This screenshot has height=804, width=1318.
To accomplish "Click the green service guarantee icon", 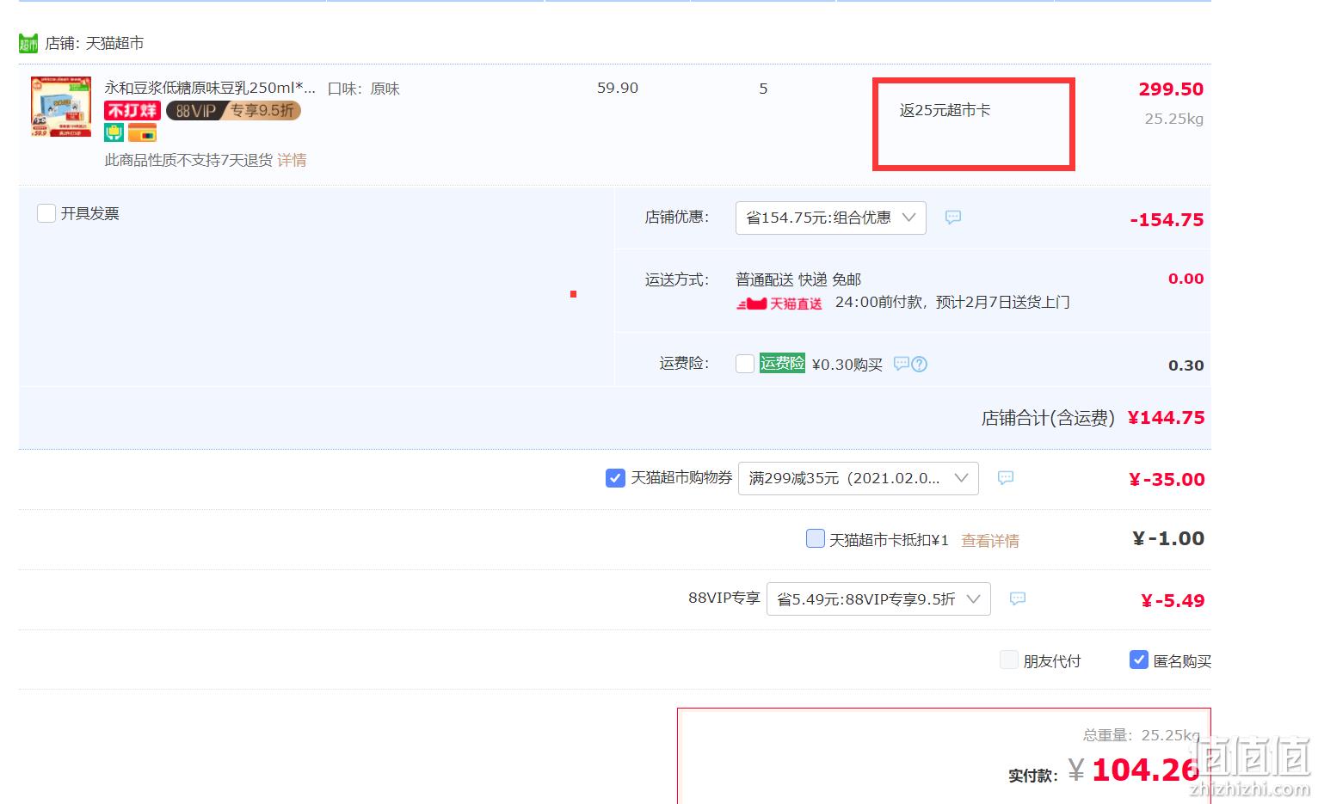I will 114,132.
